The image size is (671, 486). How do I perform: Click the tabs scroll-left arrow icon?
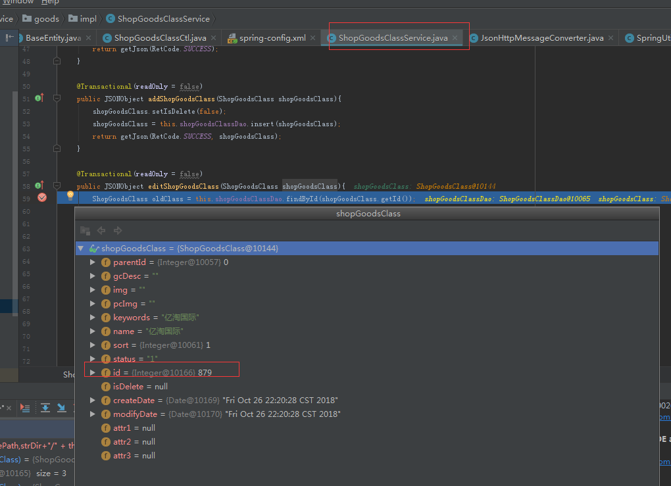9,37
